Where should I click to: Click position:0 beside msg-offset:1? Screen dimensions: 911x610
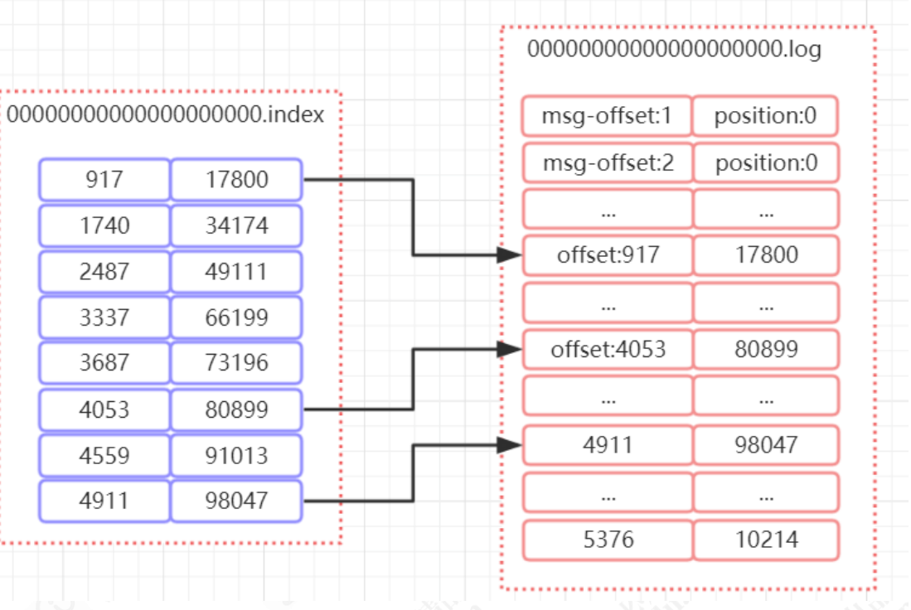(766, 115)
